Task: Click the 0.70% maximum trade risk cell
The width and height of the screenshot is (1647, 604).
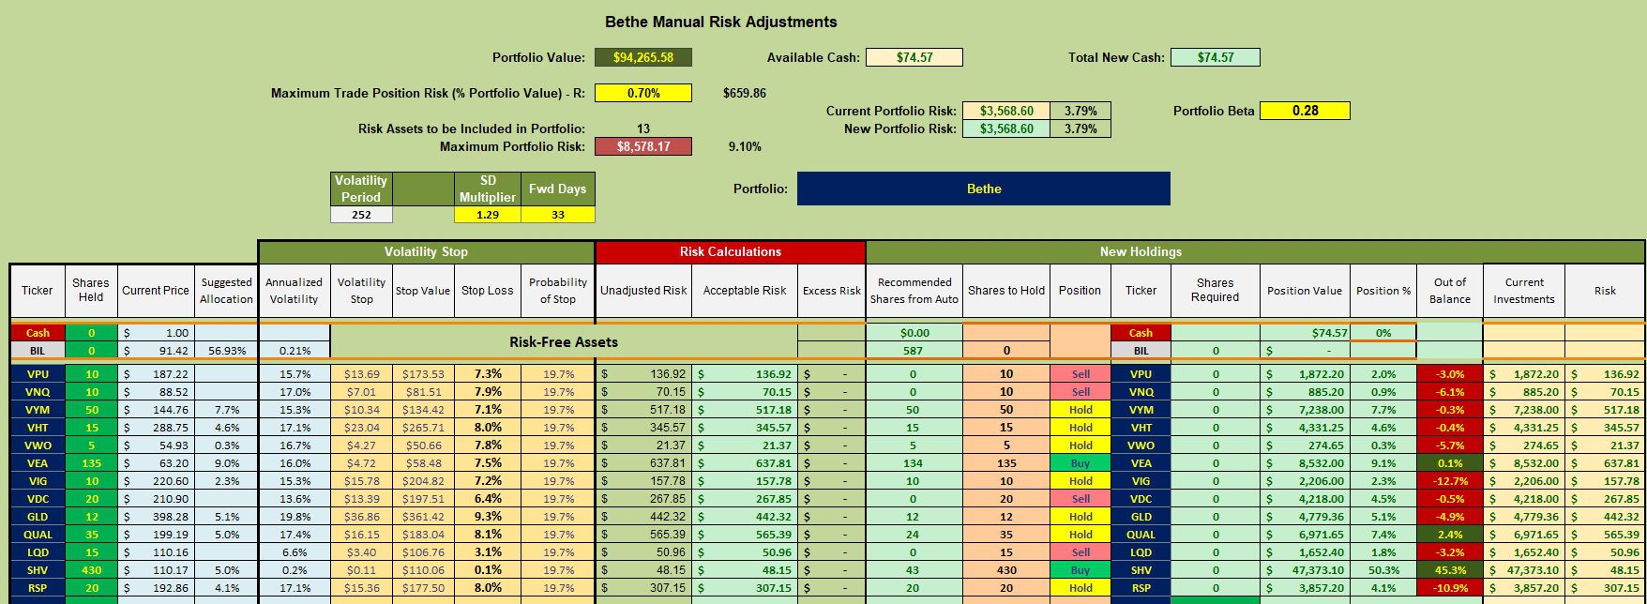Action: tap(642, 93)
